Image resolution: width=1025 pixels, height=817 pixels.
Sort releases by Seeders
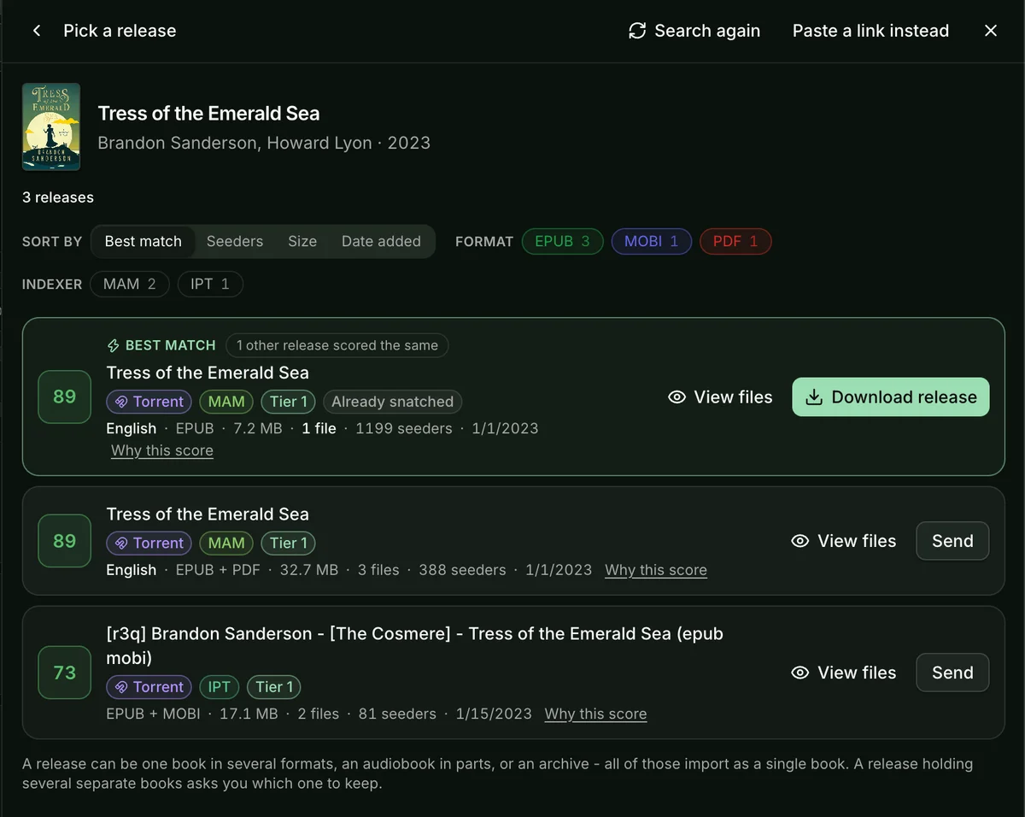pos(235,241)
